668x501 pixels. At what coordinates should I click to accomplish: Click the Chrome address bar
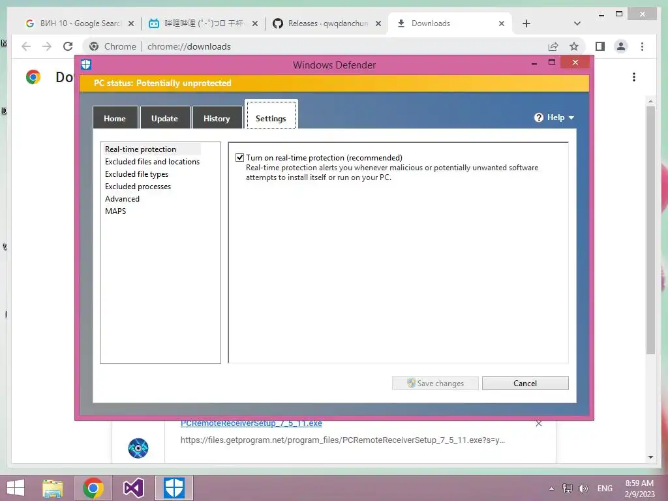click(x=332, y=46)
